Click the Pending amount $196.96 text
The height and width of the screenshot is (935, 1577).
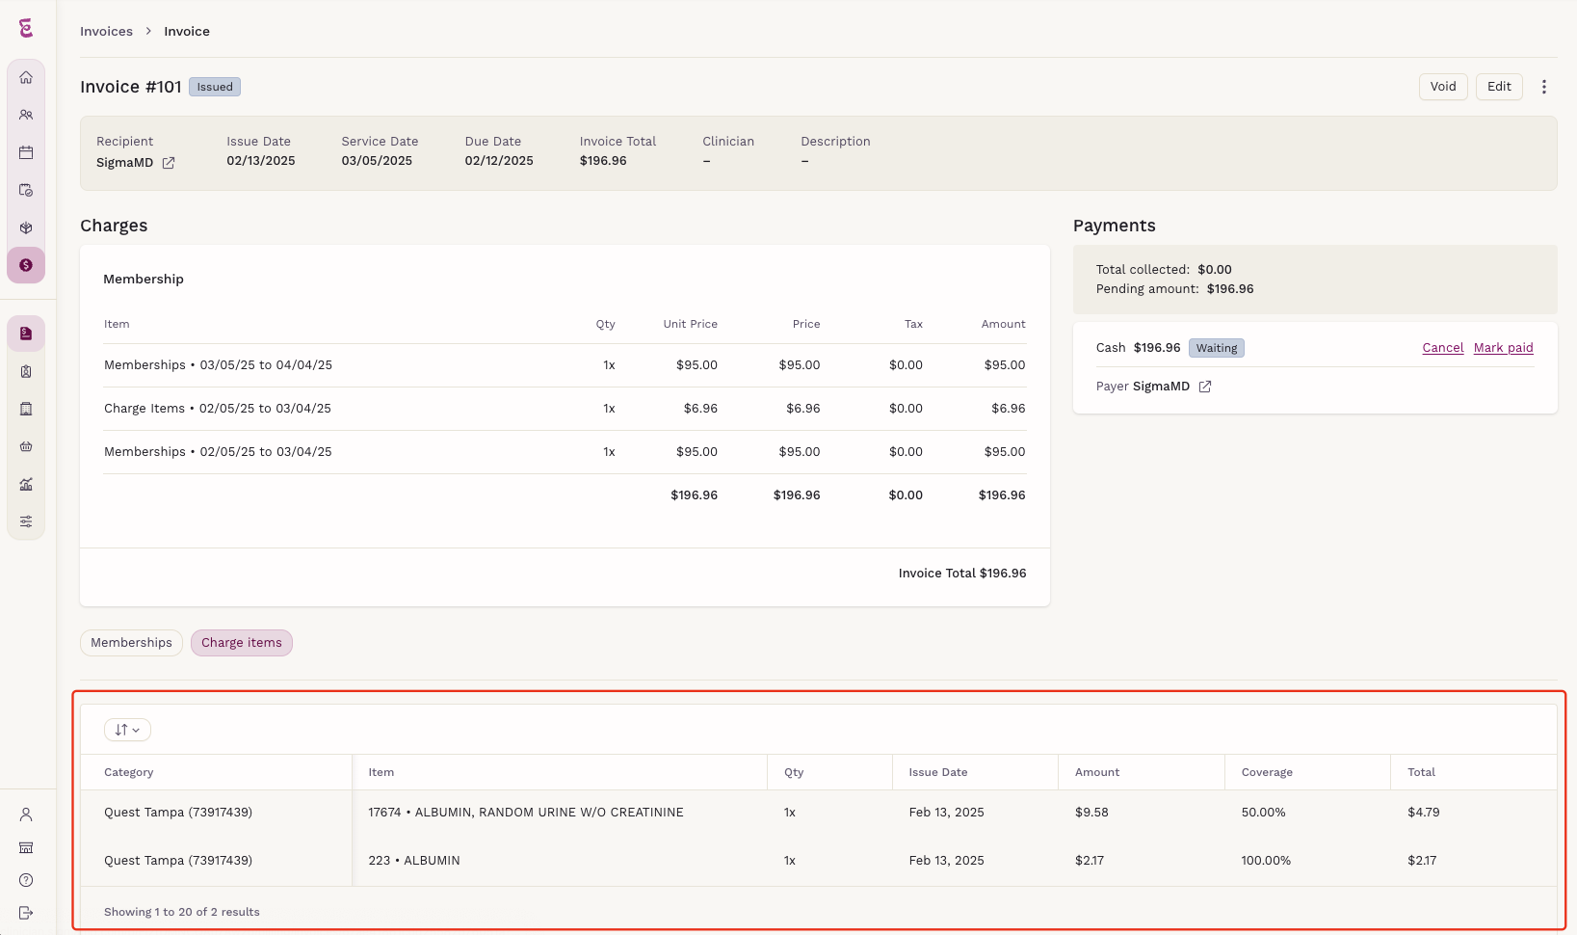tap(1174, 289)
